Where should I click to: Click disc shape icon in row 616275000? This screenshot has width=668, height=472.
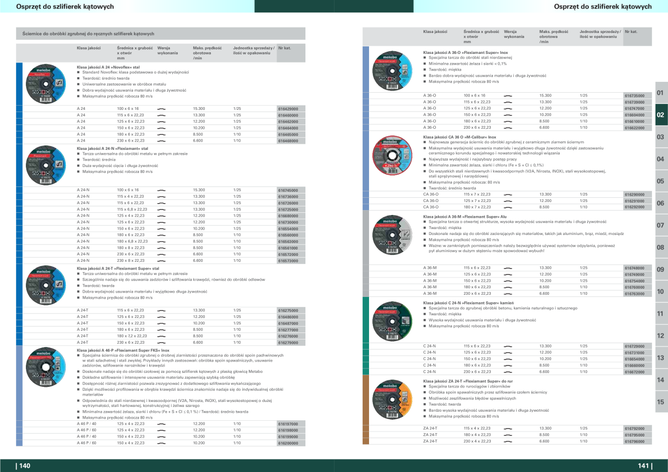161,310
